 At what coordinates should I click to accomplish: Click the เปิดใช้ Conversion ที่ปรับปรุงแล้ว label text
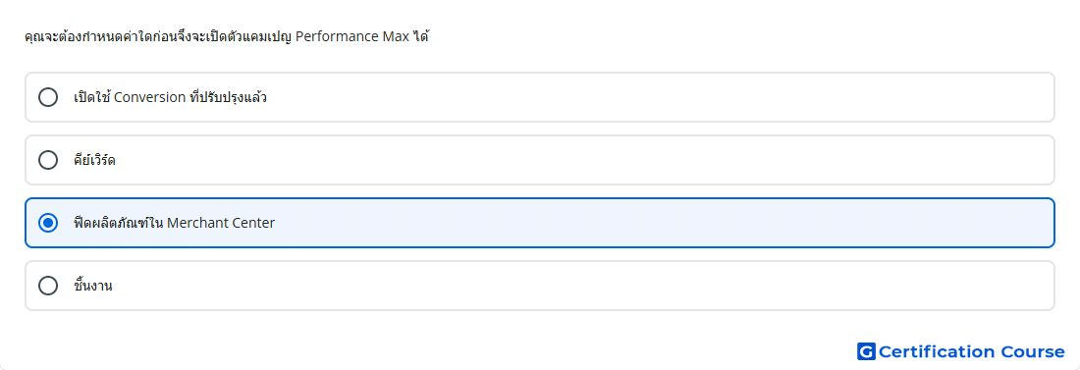170,97
